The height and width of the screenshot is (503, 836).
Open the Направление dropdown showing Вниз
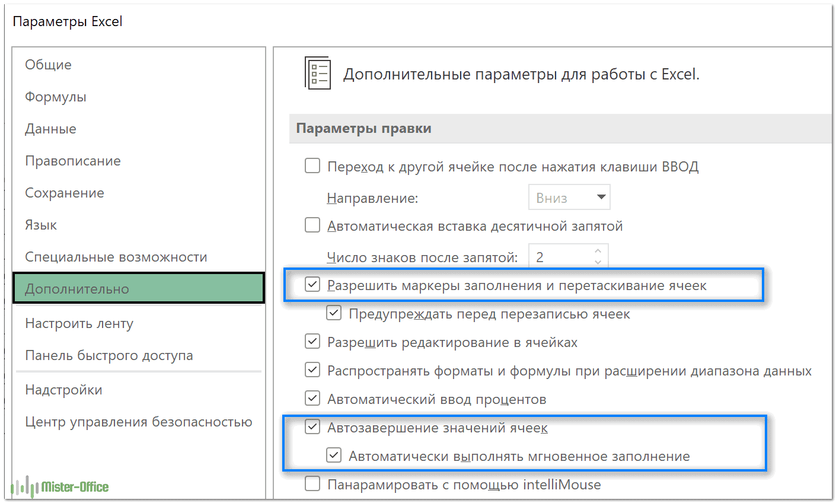(x=569, y=198)
